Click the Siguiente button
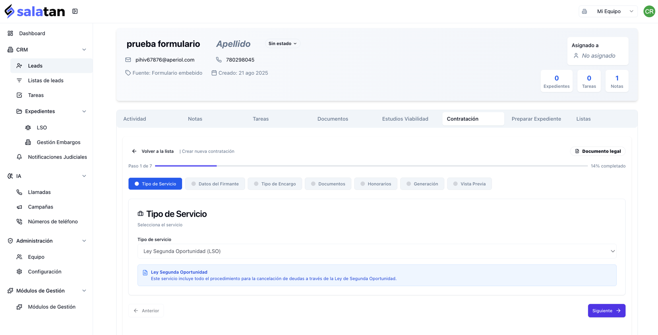658x335 pixels. (x=607, y=311)
